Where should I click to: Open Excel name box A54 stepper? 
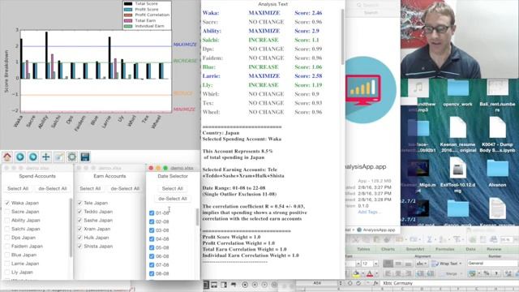[x=340, y=283]
